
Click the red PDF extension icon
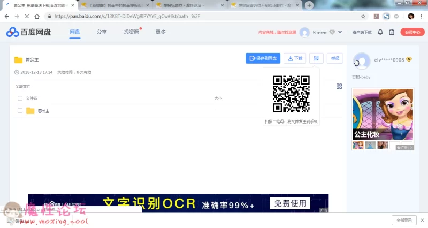pos(376,17)
